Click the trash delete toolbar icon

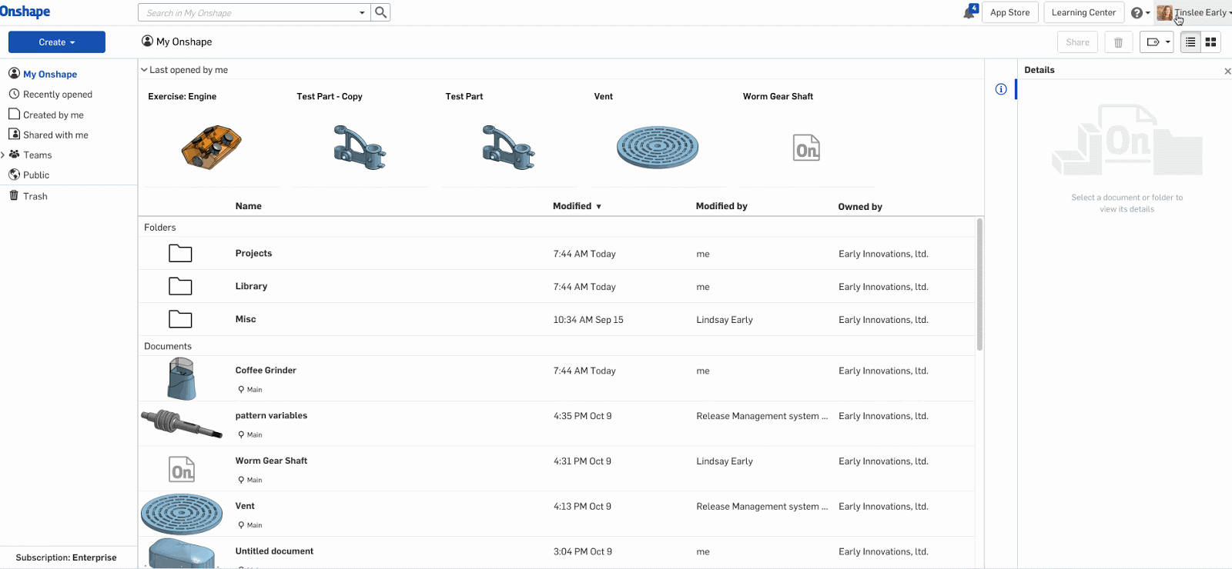[x=1118, y=42]
